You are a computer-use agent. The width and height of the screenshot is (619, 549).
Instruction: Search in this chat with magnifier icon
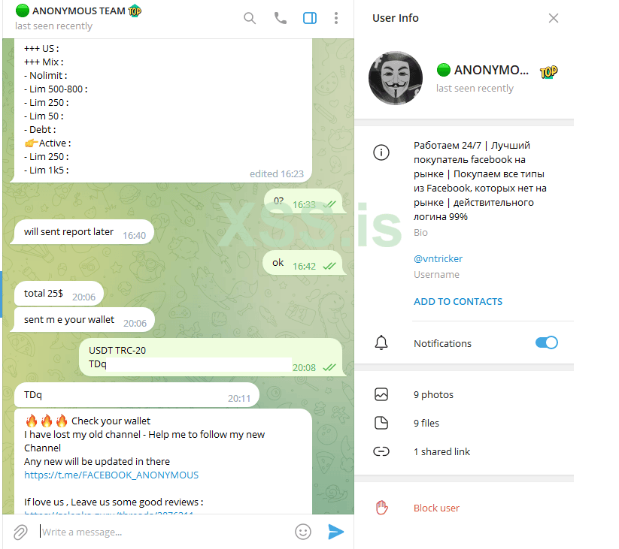tap(250, 18)
